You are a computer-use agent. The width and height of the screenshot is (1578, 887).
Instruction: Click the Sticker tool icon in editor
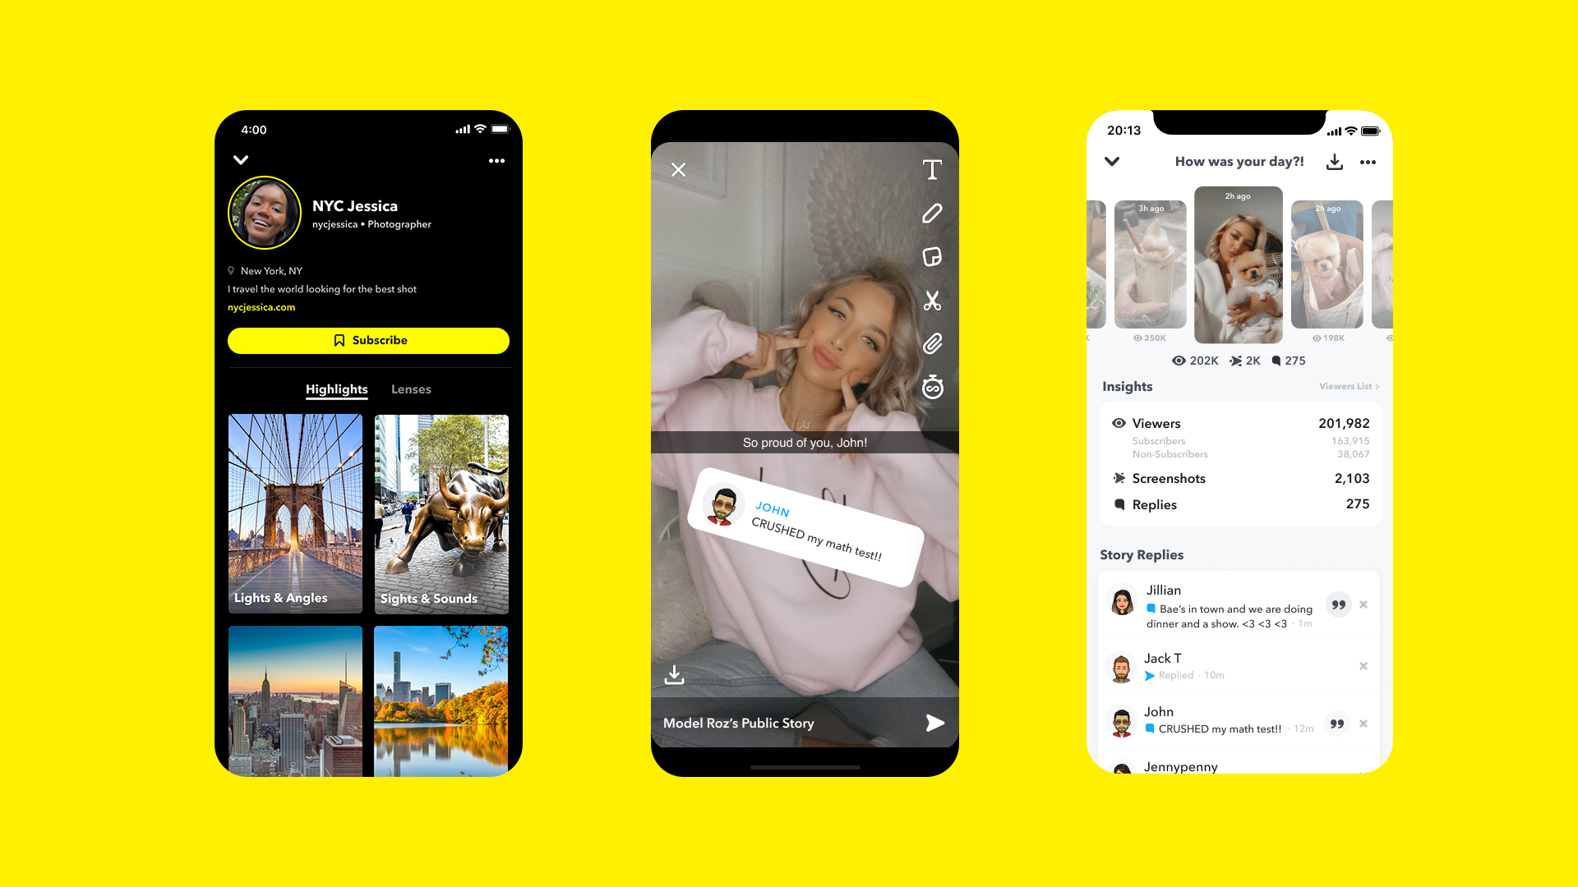[932, 257]
